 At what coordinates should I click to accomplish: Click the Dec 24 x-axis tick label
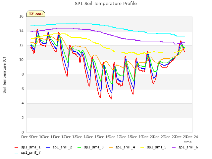coord(192,137)
